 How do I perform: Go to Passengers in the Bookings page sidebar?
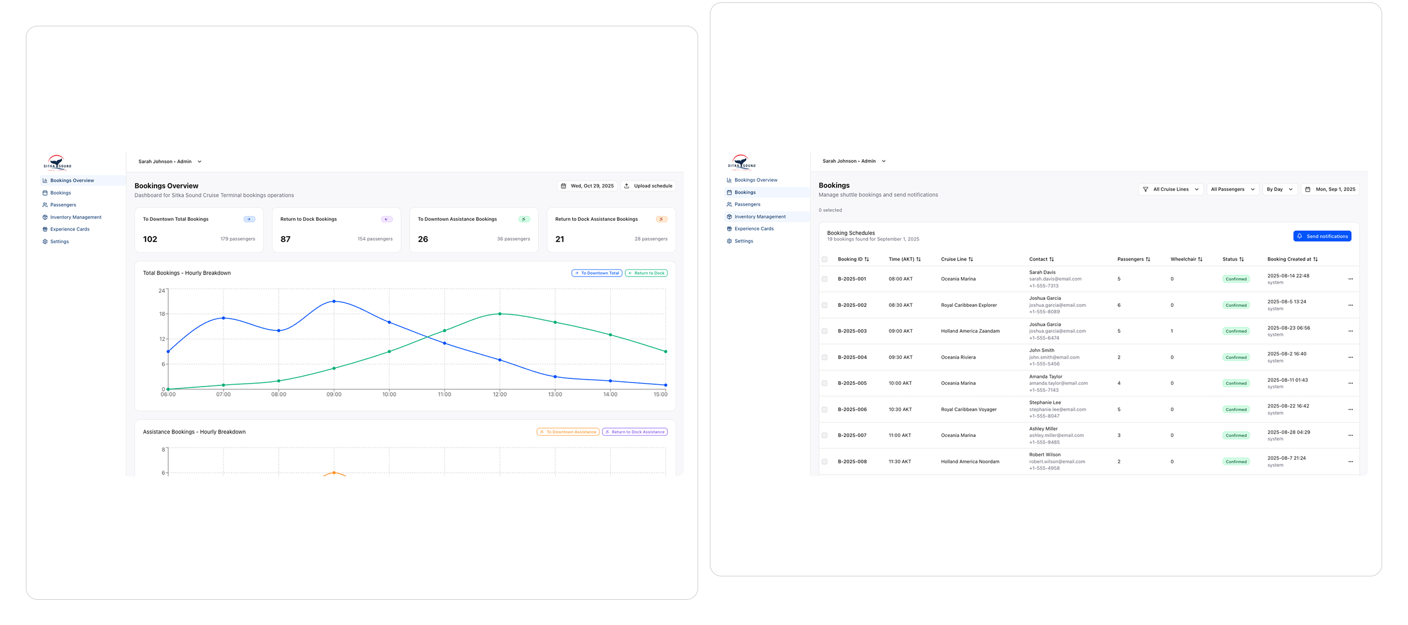click(x=747, y=204)
